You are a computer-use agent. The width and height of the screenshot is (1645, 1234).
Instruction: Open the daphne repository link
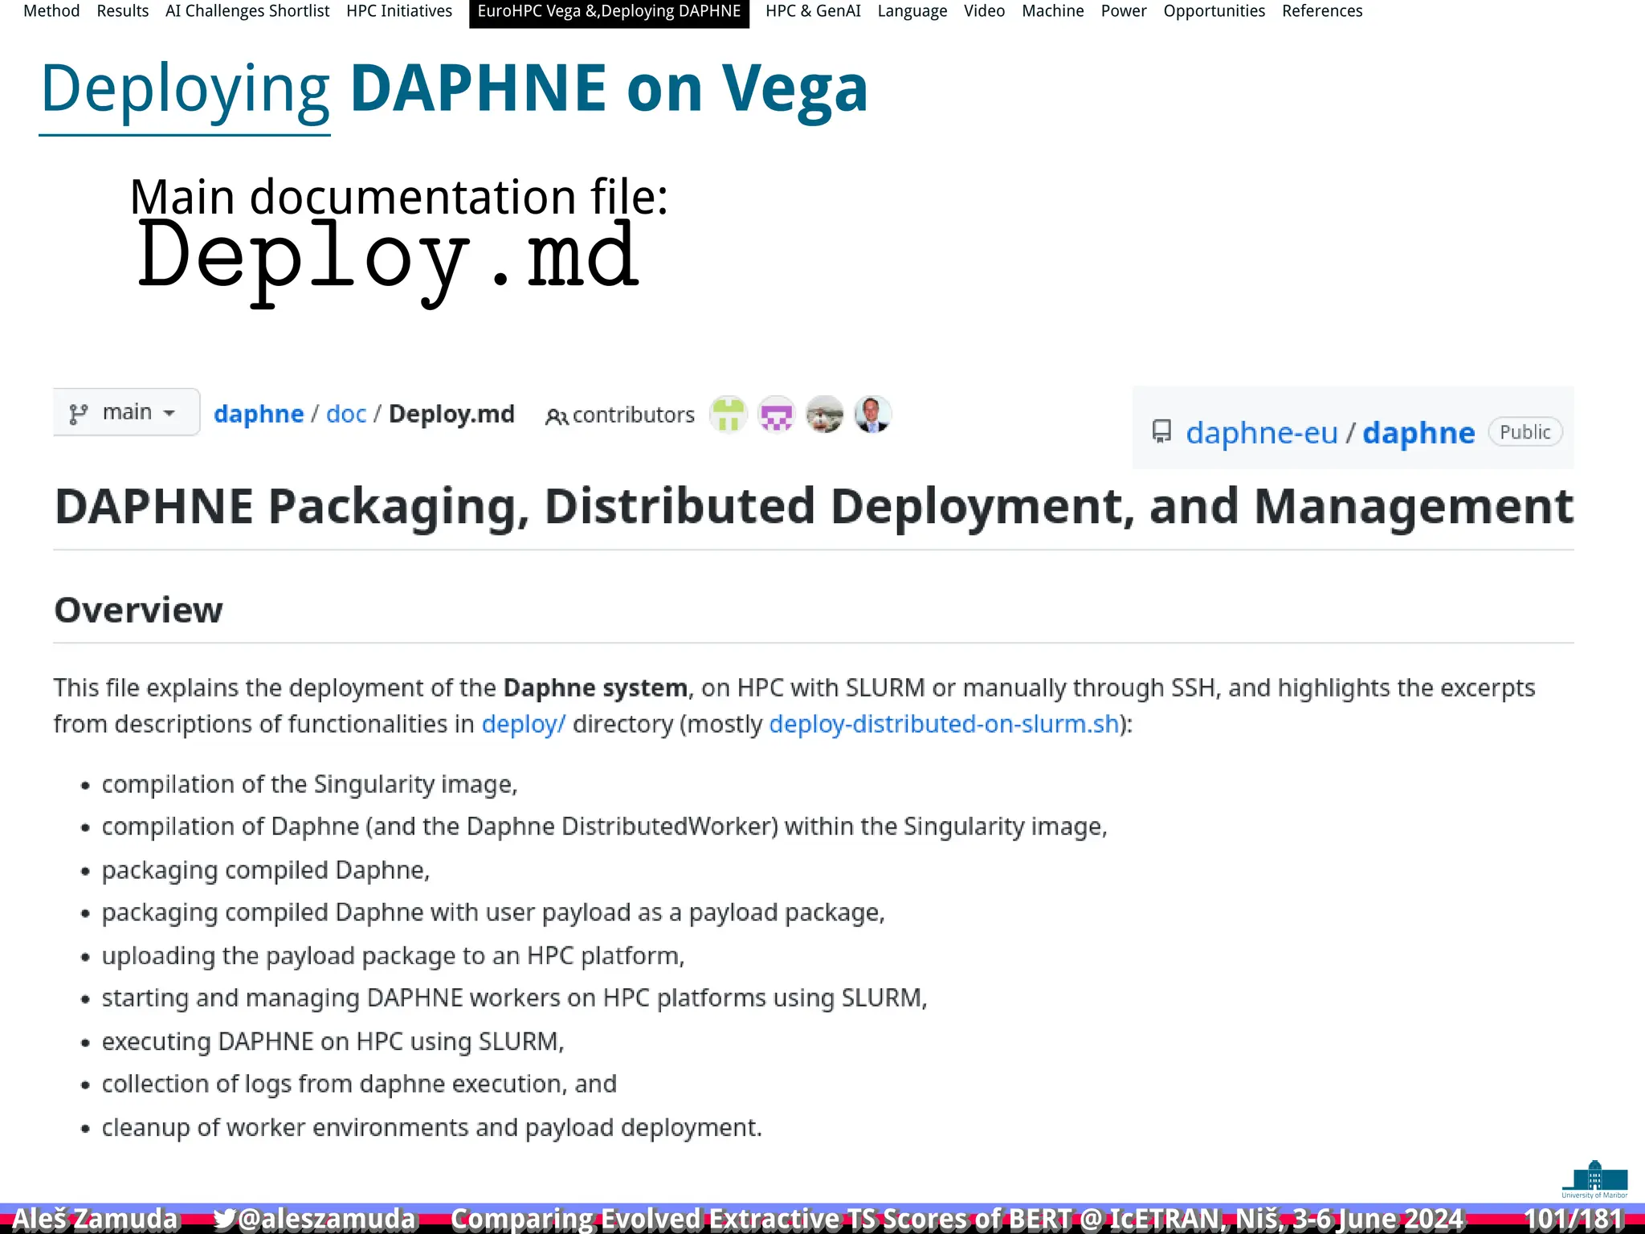[x=1418, y=433]
